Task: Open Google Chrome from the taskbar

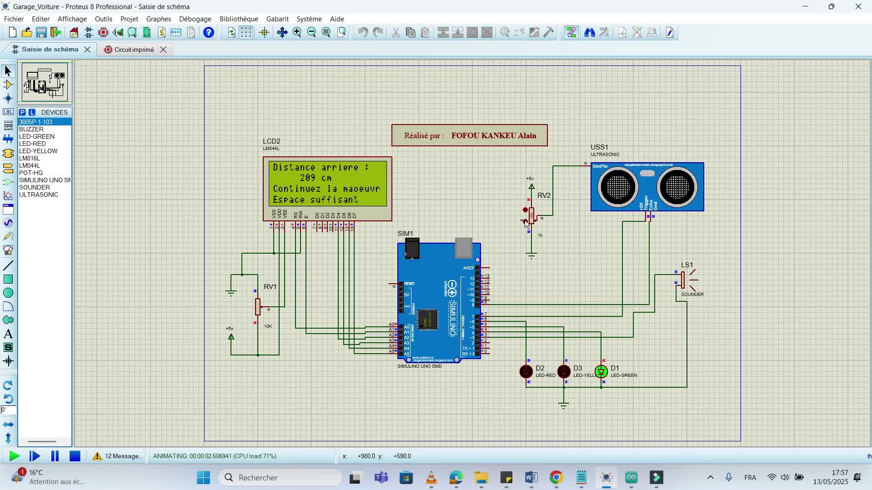Action: tap(556, 477)
